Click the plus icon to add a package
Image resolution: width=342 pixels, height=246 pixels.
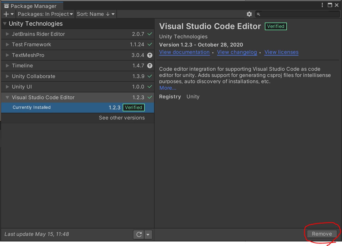6,14
